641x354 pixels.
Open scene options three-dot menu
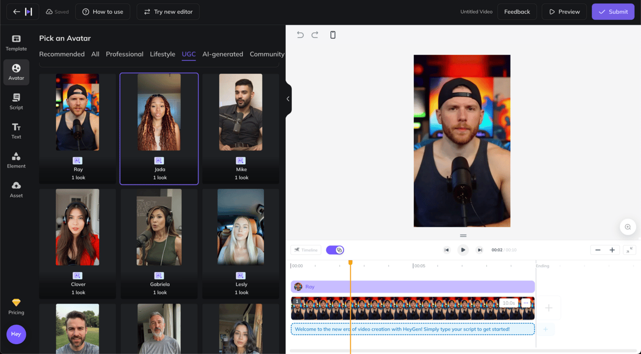tap(526, 303)
